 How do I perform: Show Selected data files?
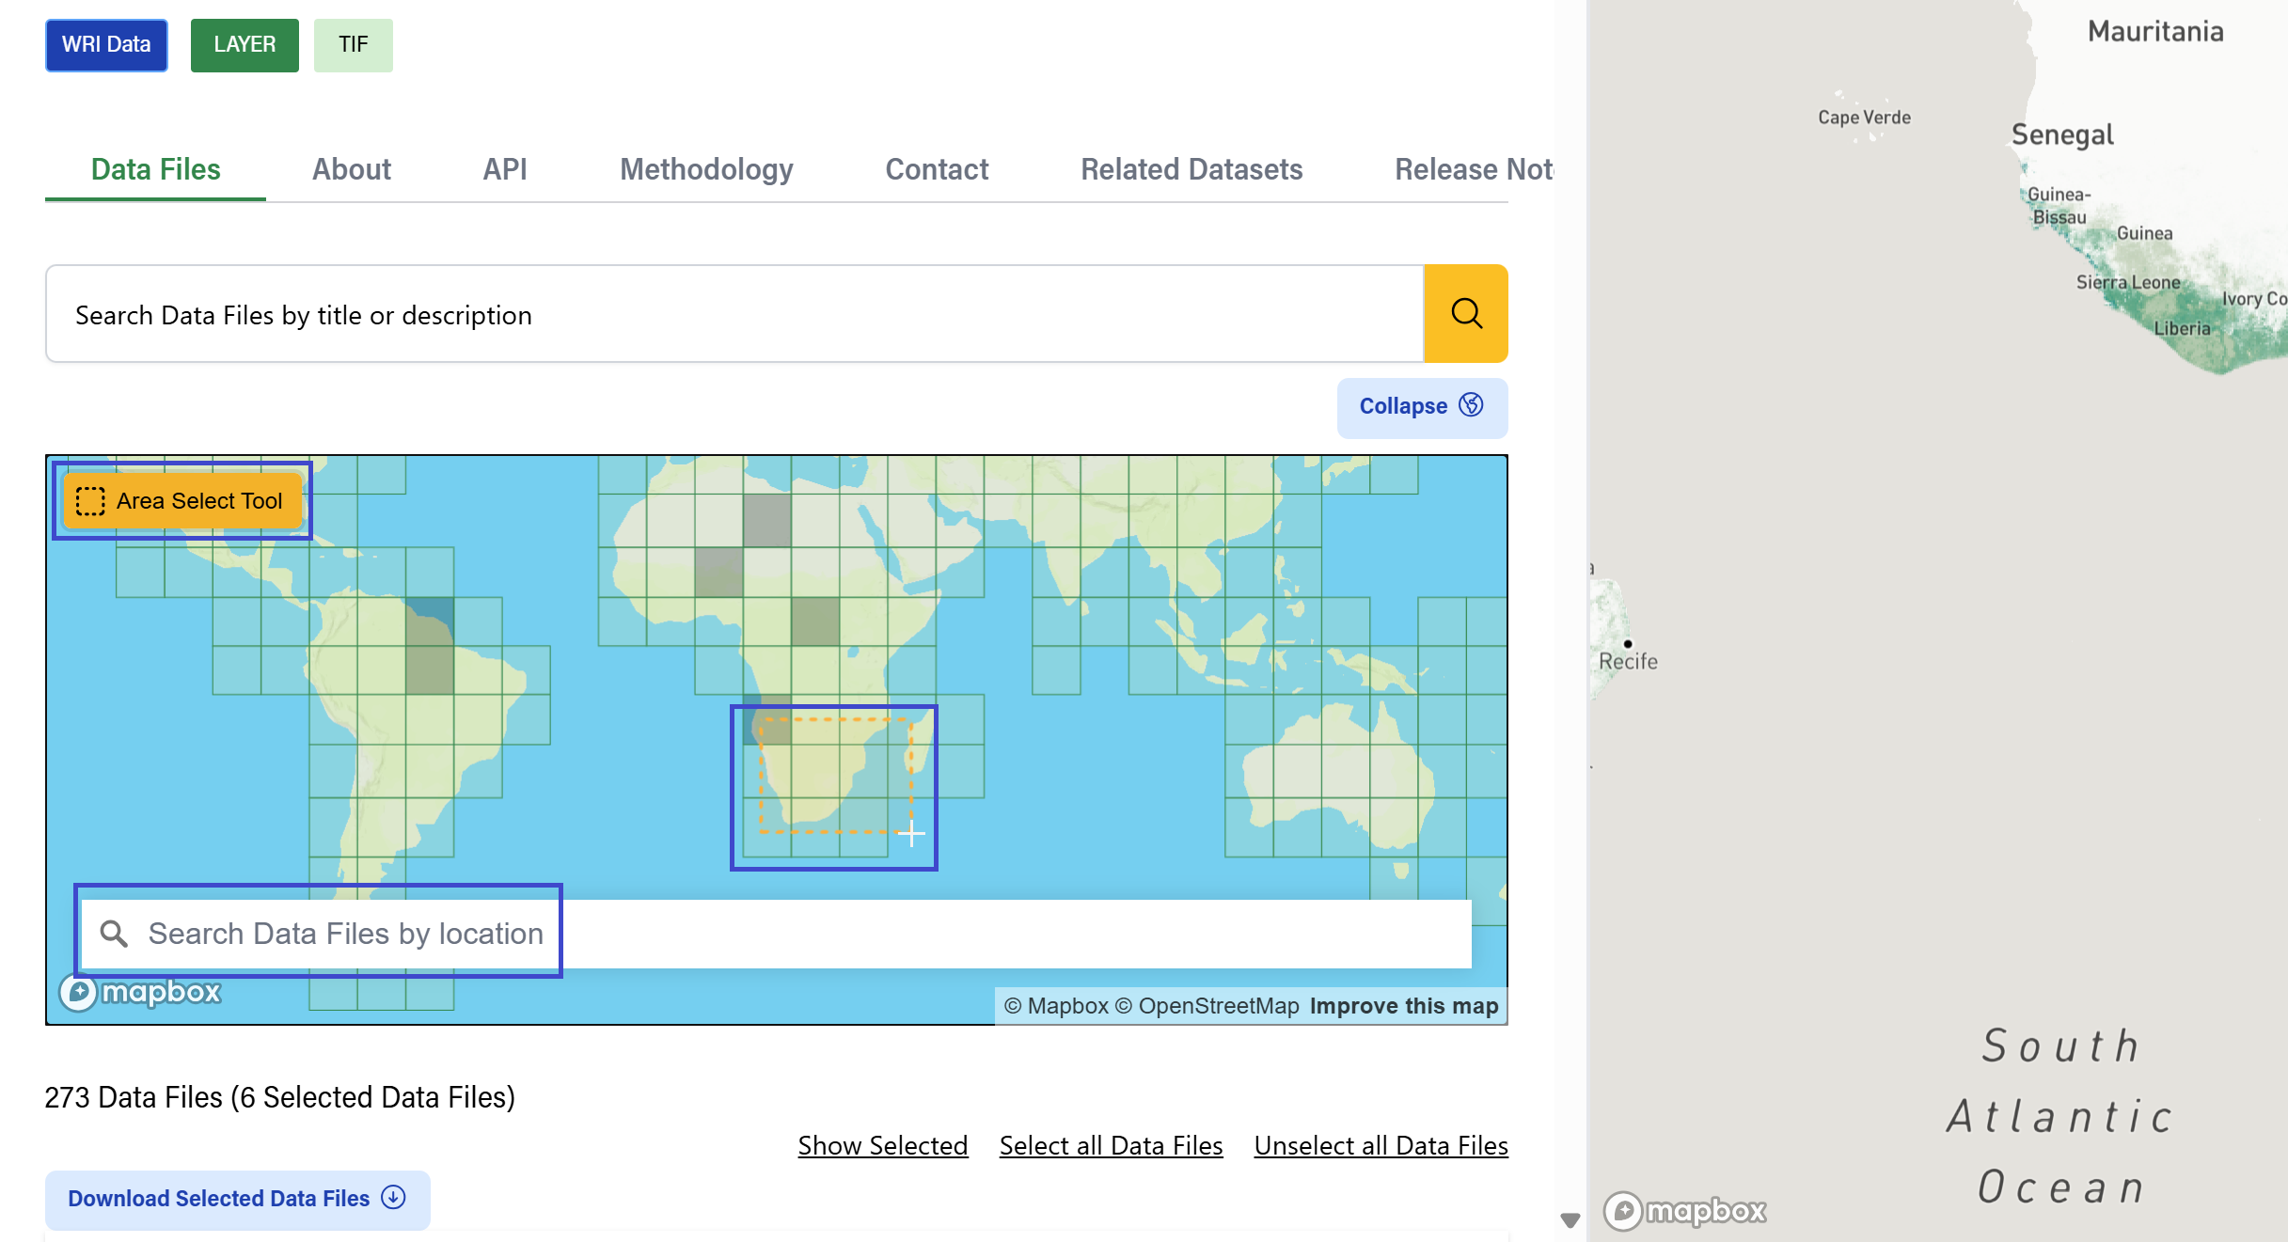882,1145
